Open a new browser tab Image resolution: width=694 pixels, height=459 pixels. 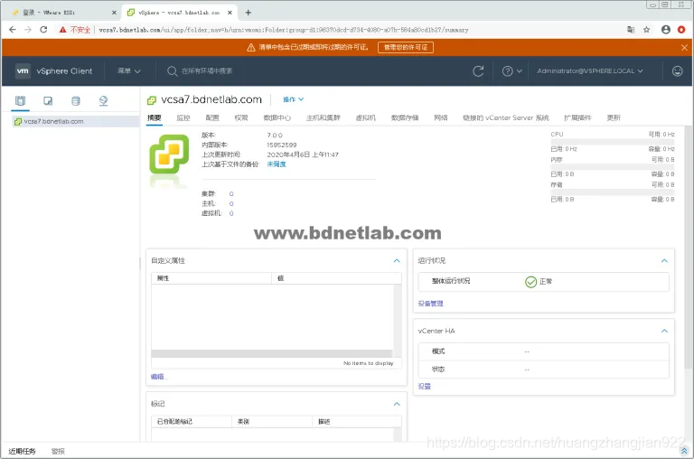[x=249, y=13]
